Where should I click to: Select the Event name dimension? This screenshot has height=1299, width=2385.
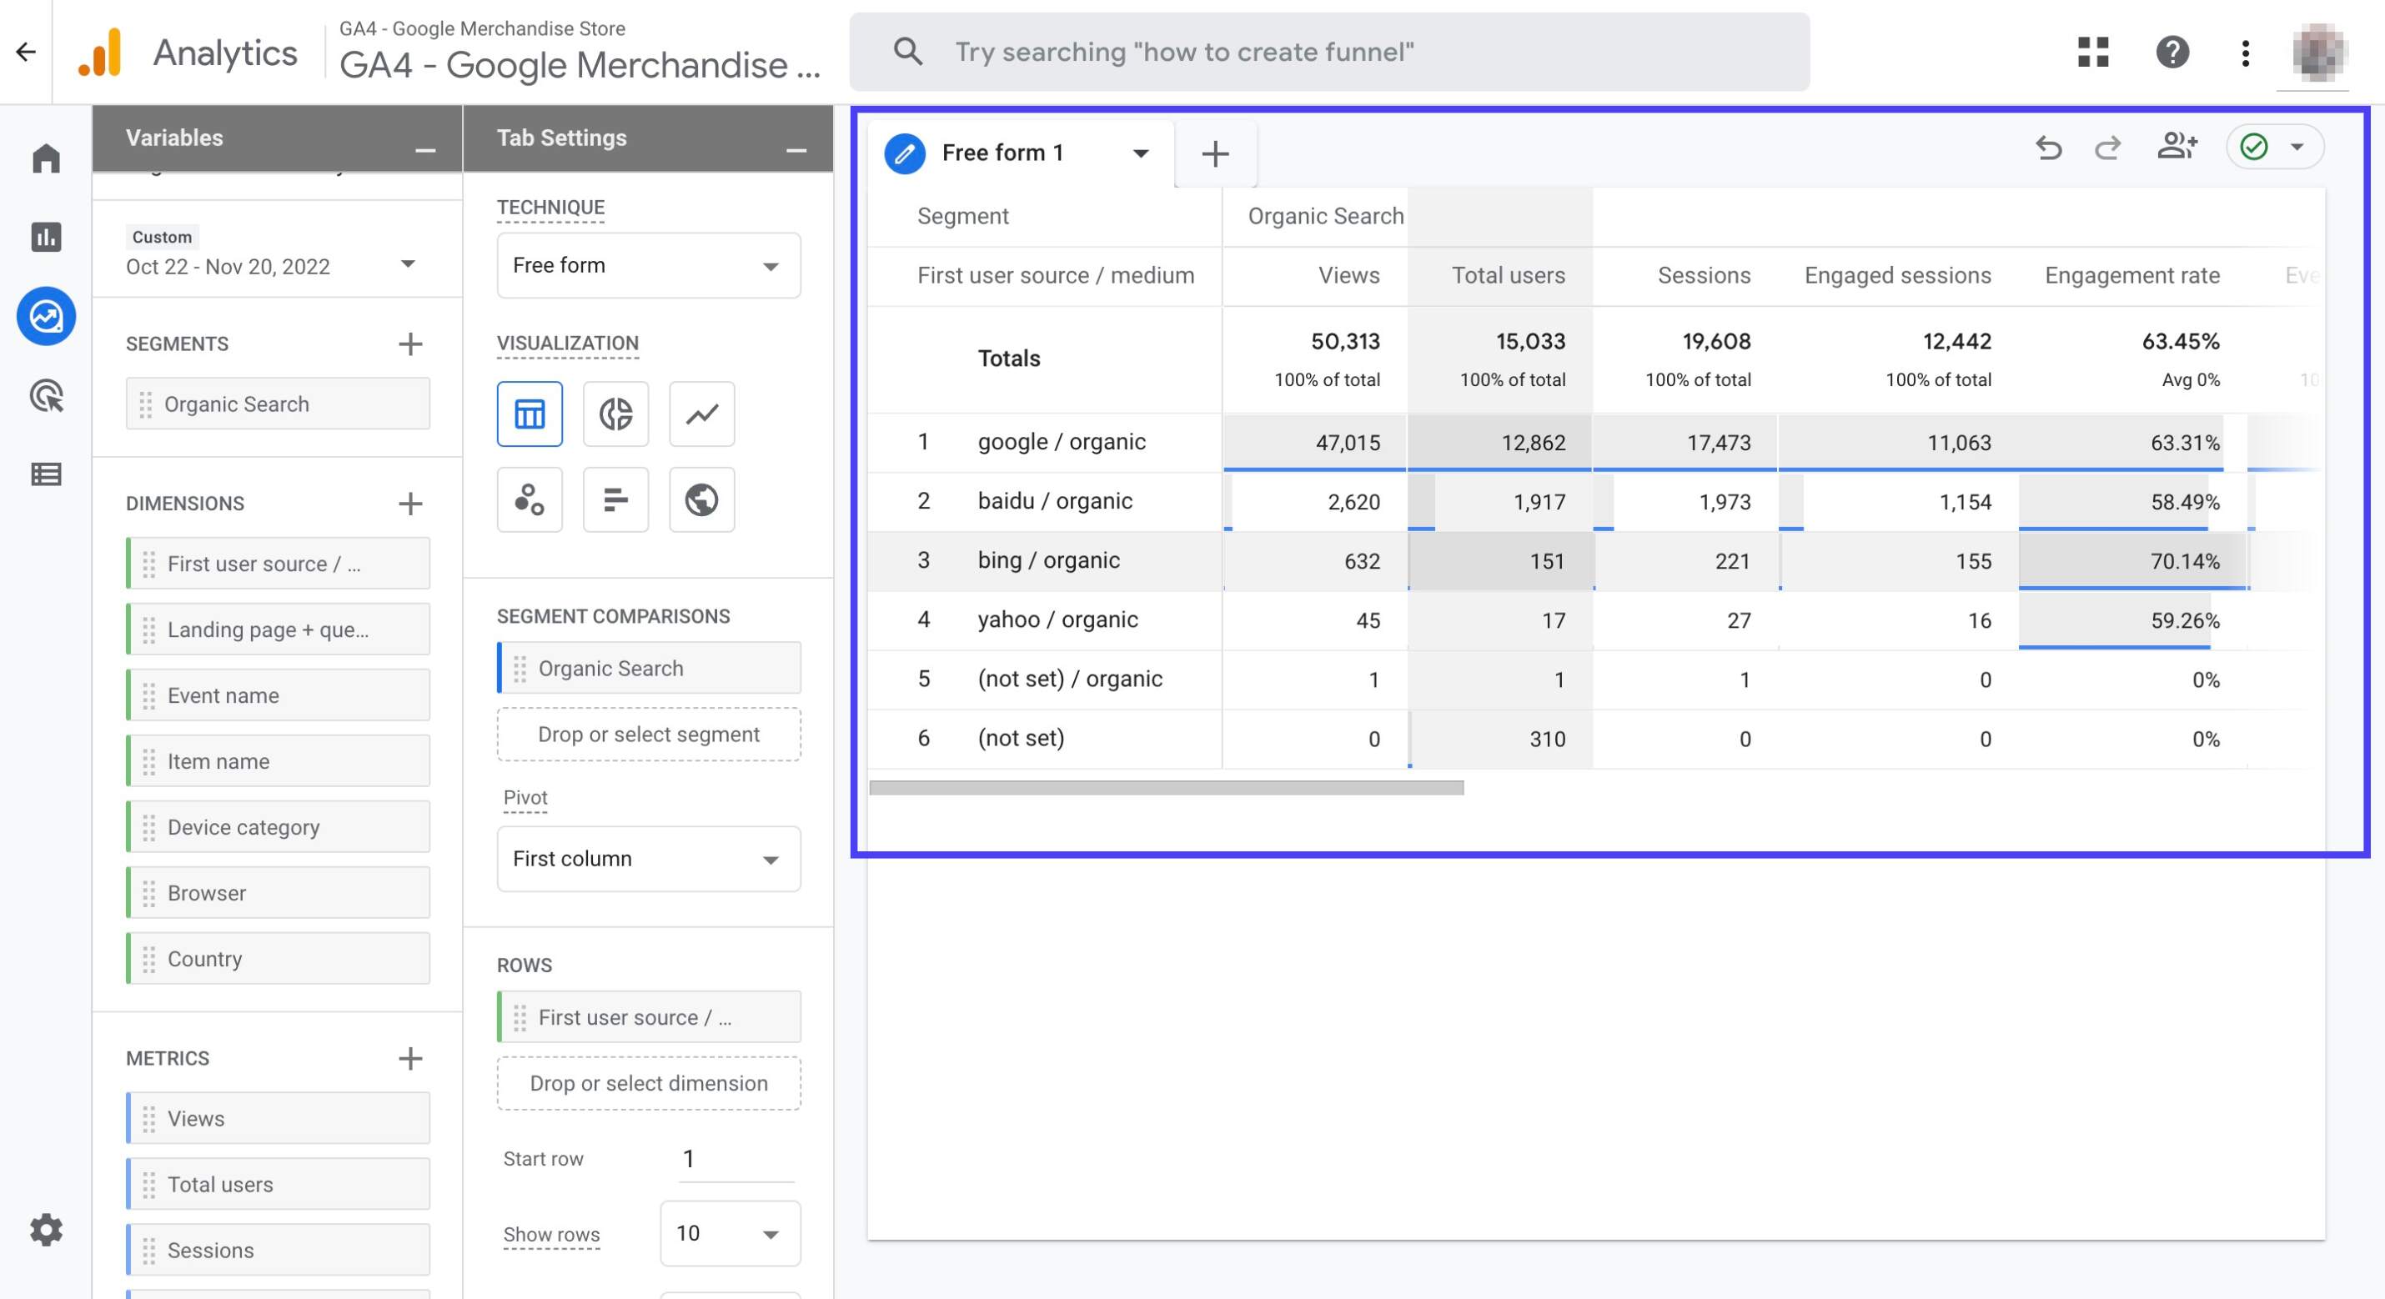point(278,695)
